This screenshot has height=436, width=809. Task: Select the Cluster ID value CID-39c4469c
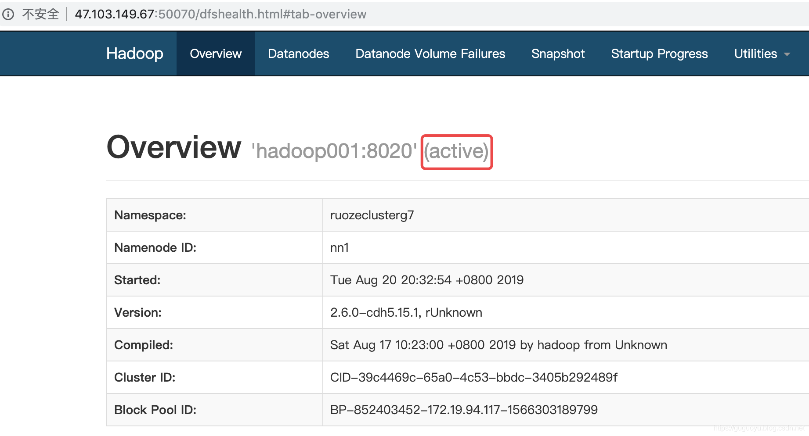(x=474, y=378)
